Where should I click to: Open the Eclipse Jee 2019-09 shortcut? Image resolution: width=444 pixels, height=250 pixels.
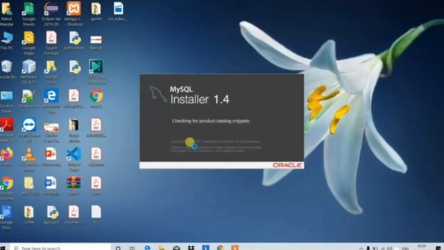pyautogui.click(x=51, y=14)
